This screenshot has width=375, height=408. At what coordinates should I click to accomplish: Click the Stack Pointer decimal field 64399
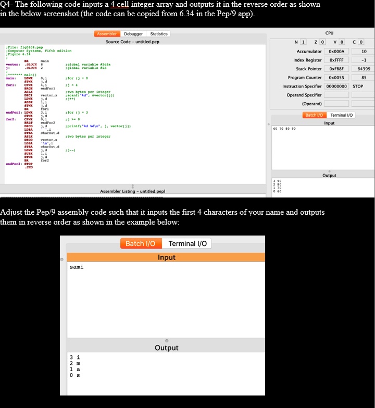click(364, 69)
